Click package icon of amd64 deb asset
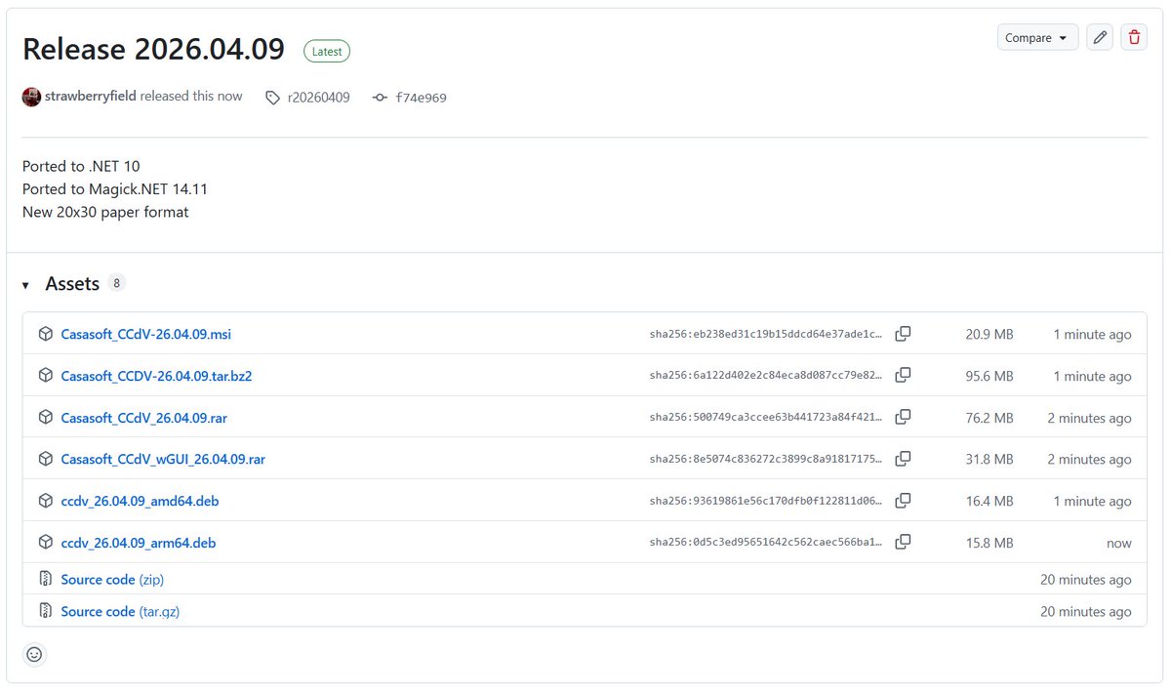The height and width of the screenshot is (694, 1171). (x=45, y=501)
